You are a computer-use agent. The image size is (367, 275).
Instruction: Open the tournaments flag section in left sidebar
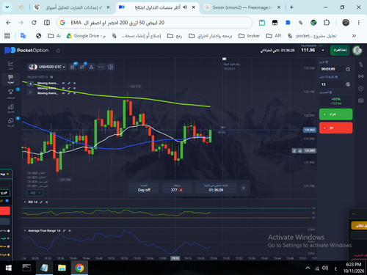(x=10, y=79)
